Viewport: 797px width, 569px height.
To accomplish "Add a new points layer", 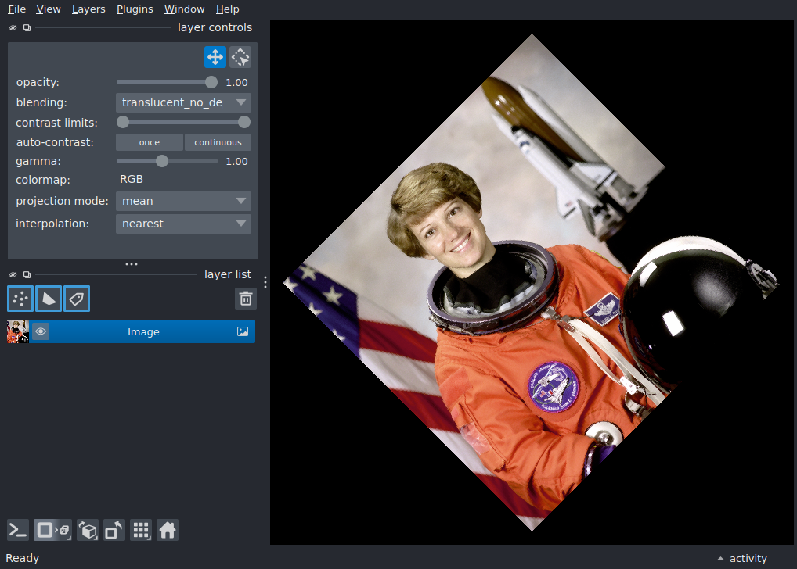I will tap(20, 299).
